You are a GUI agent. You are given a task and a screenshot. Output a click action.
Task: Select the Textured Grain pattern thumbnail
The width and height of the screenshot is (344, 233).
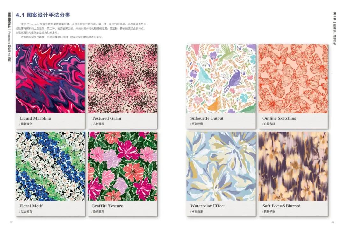[x=122, y=79]
